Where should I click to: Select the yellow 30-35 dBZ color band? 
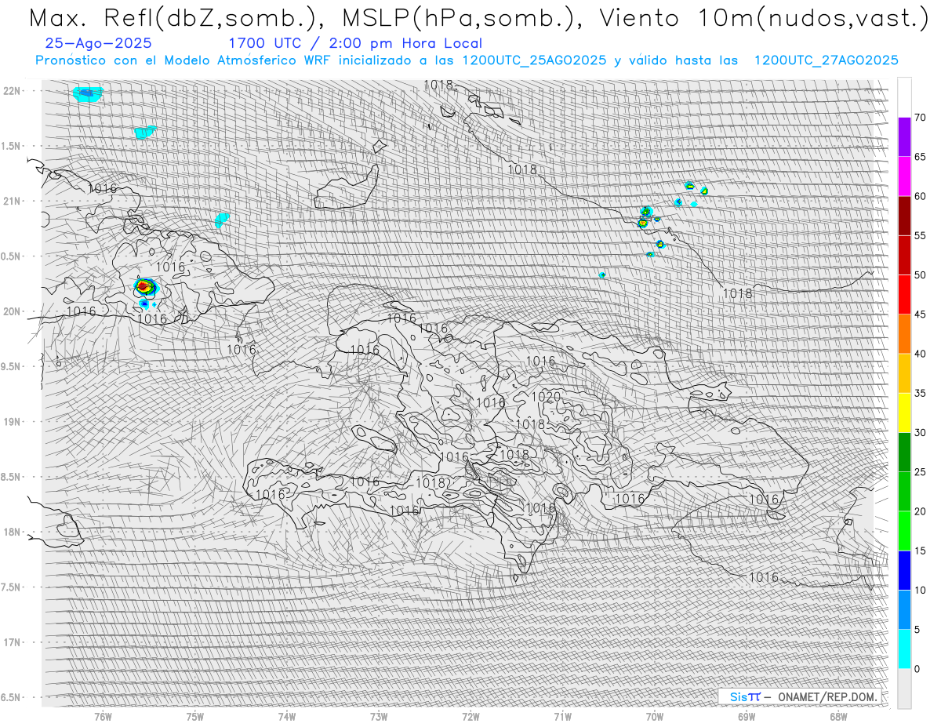click(904, 413)
